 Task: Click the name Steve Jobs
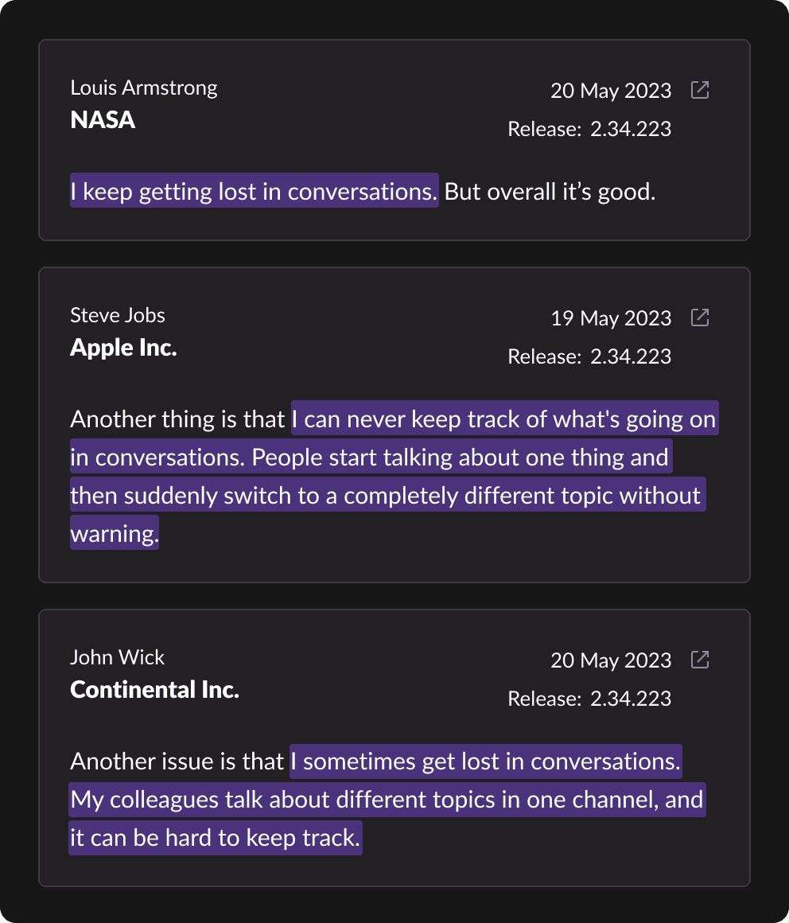(118, 315)
